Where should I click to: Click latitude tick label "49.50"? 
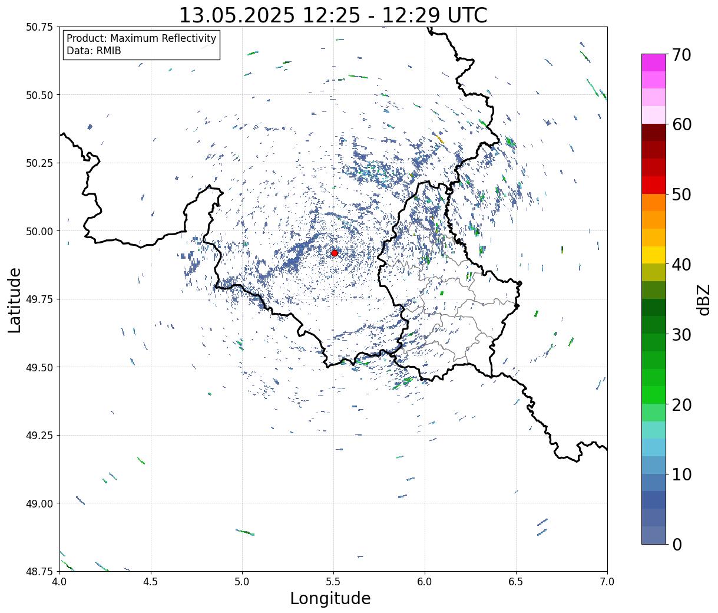(39, 367)
